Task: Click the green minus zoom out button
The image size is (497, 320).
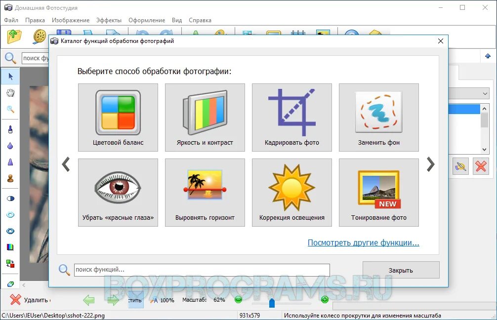Action: tap(238, 299)
